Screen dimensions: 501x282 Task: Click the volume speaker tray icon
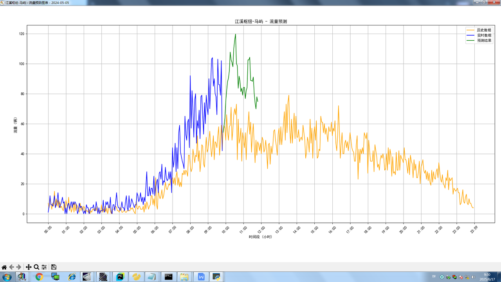coord(473,277)
